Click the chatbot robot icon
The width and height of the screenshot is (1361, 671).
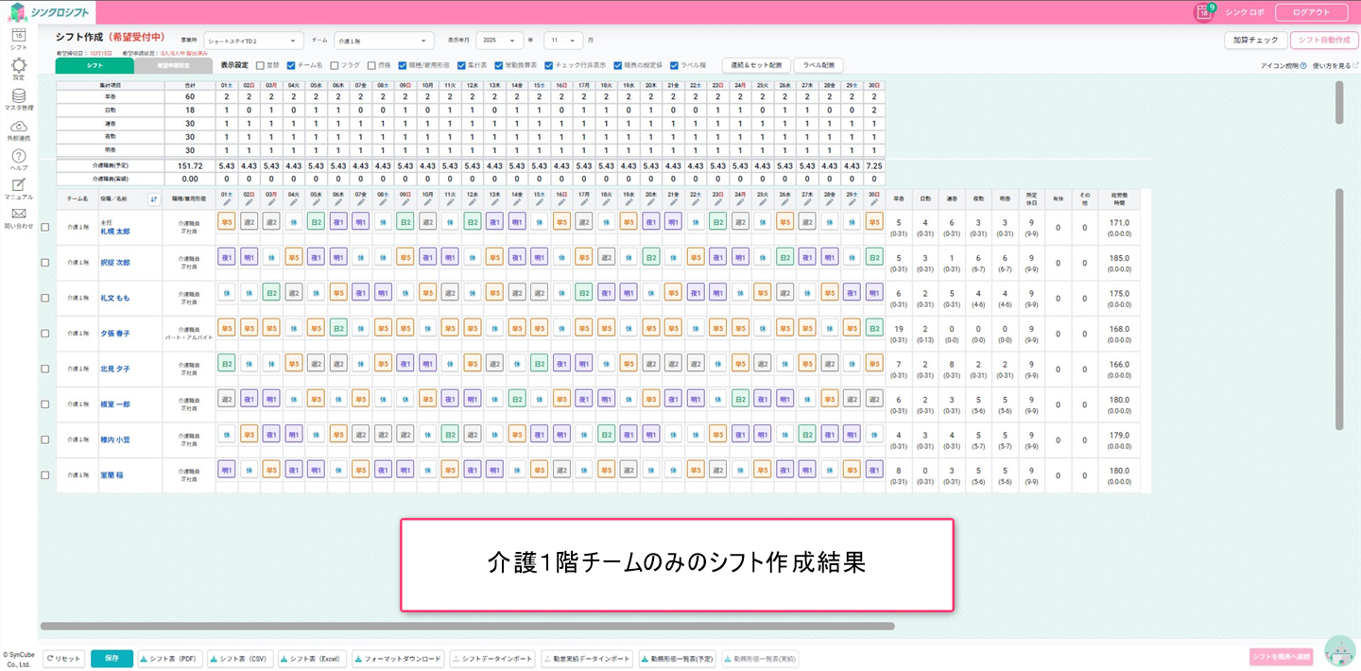click(1339, 650)
